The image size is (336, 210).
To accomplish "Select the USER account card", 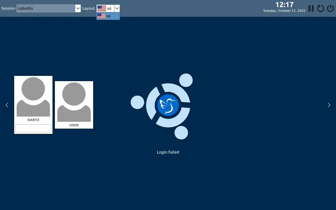I will (x=74, y=105).
